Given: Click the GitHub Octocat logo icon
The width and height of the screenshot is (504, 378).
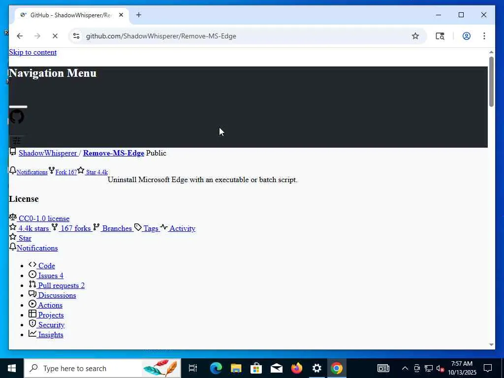Looking at the screenshot, I should pyautogui.click(x=17, y=117).
